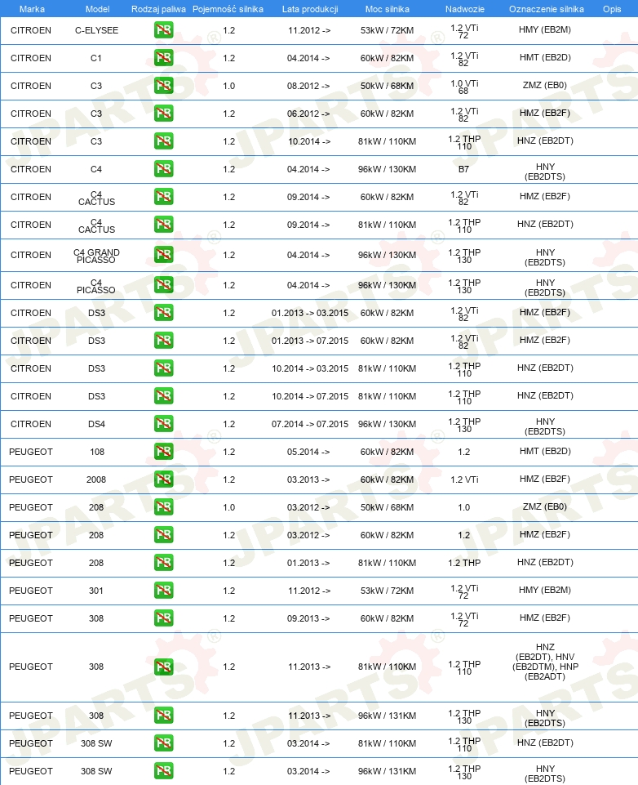Click the 1.2 VTi cell in Peugeot 2008 row

(x=464, y=479)
